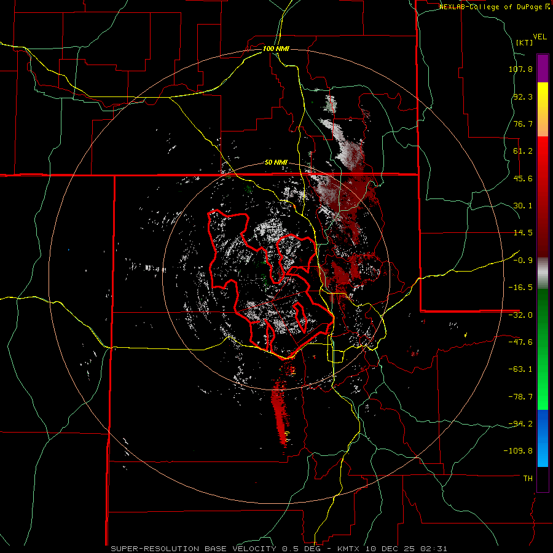The image size is (553, 553).
Task: Select the 107.8 velocity scale value
Action: point(520,69)
